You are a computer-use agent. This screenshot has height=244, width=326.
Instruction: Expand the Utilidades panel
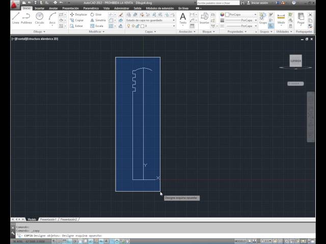284,32
